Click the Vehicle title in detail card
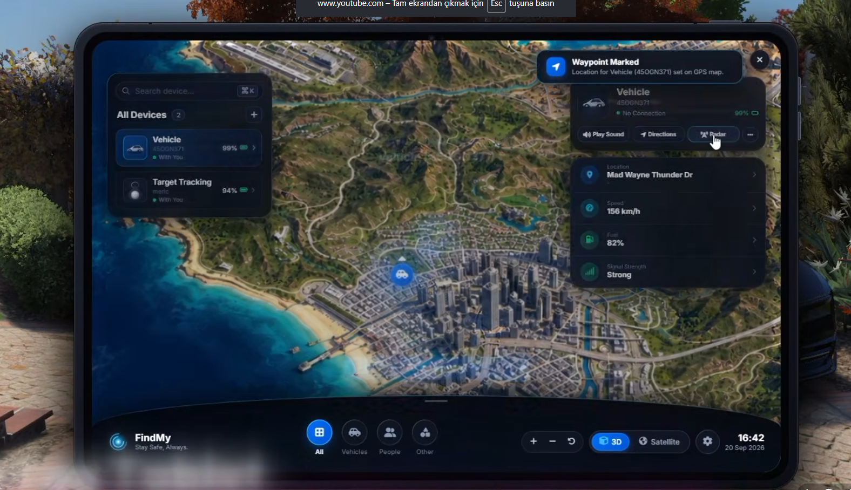This screenshot has width=851, height=490. tap(633, 92)
